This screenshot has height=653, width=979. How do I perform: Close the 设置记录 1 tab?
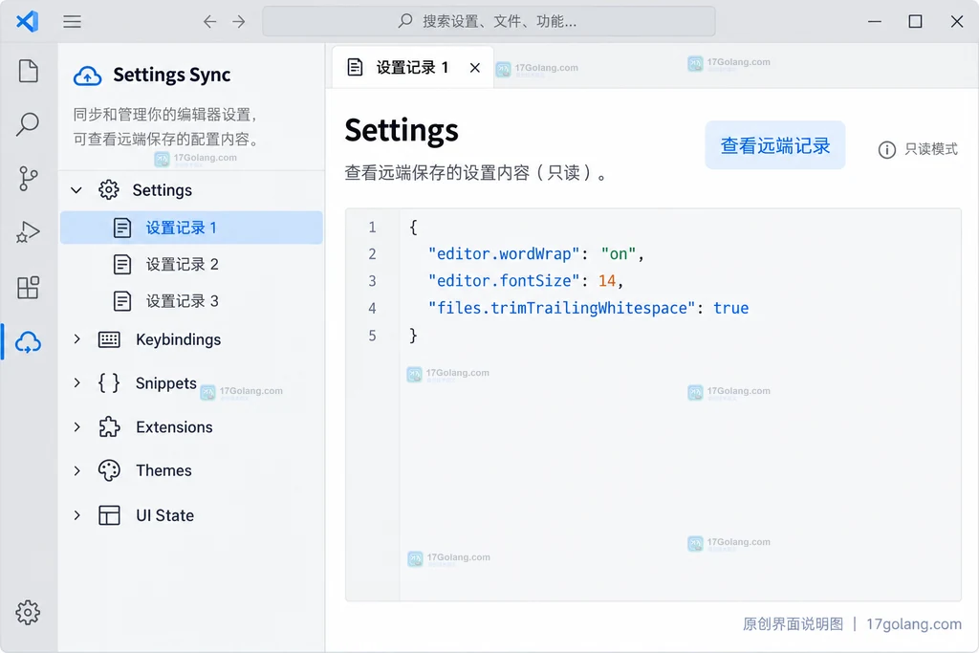475,68
